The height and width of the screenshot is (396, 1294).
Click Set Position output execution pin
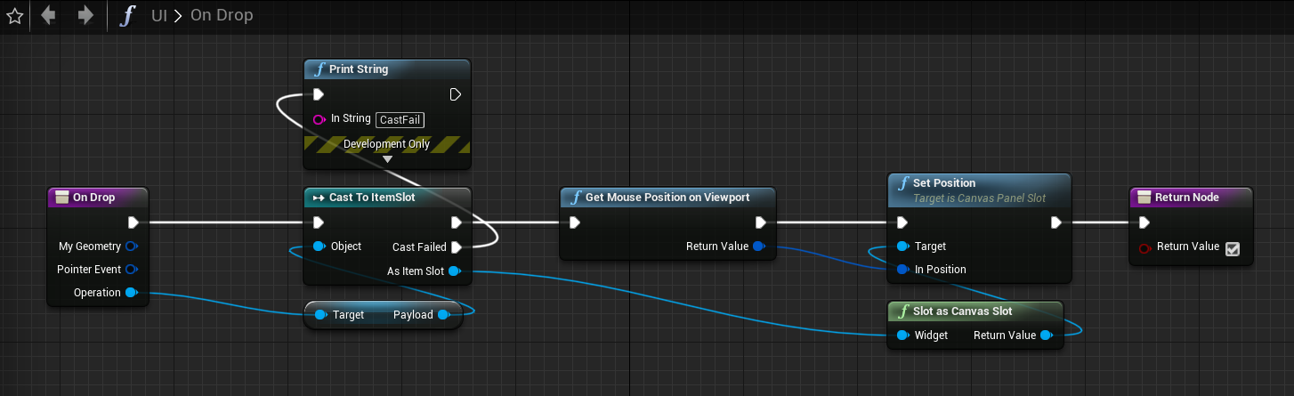click(1056, 222)
